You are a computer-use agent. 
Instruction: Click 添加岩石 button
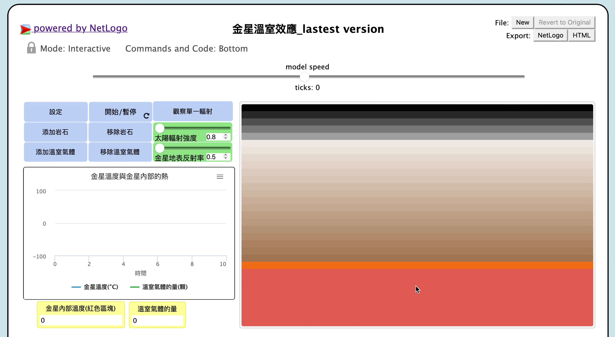(x=56, y=132)
